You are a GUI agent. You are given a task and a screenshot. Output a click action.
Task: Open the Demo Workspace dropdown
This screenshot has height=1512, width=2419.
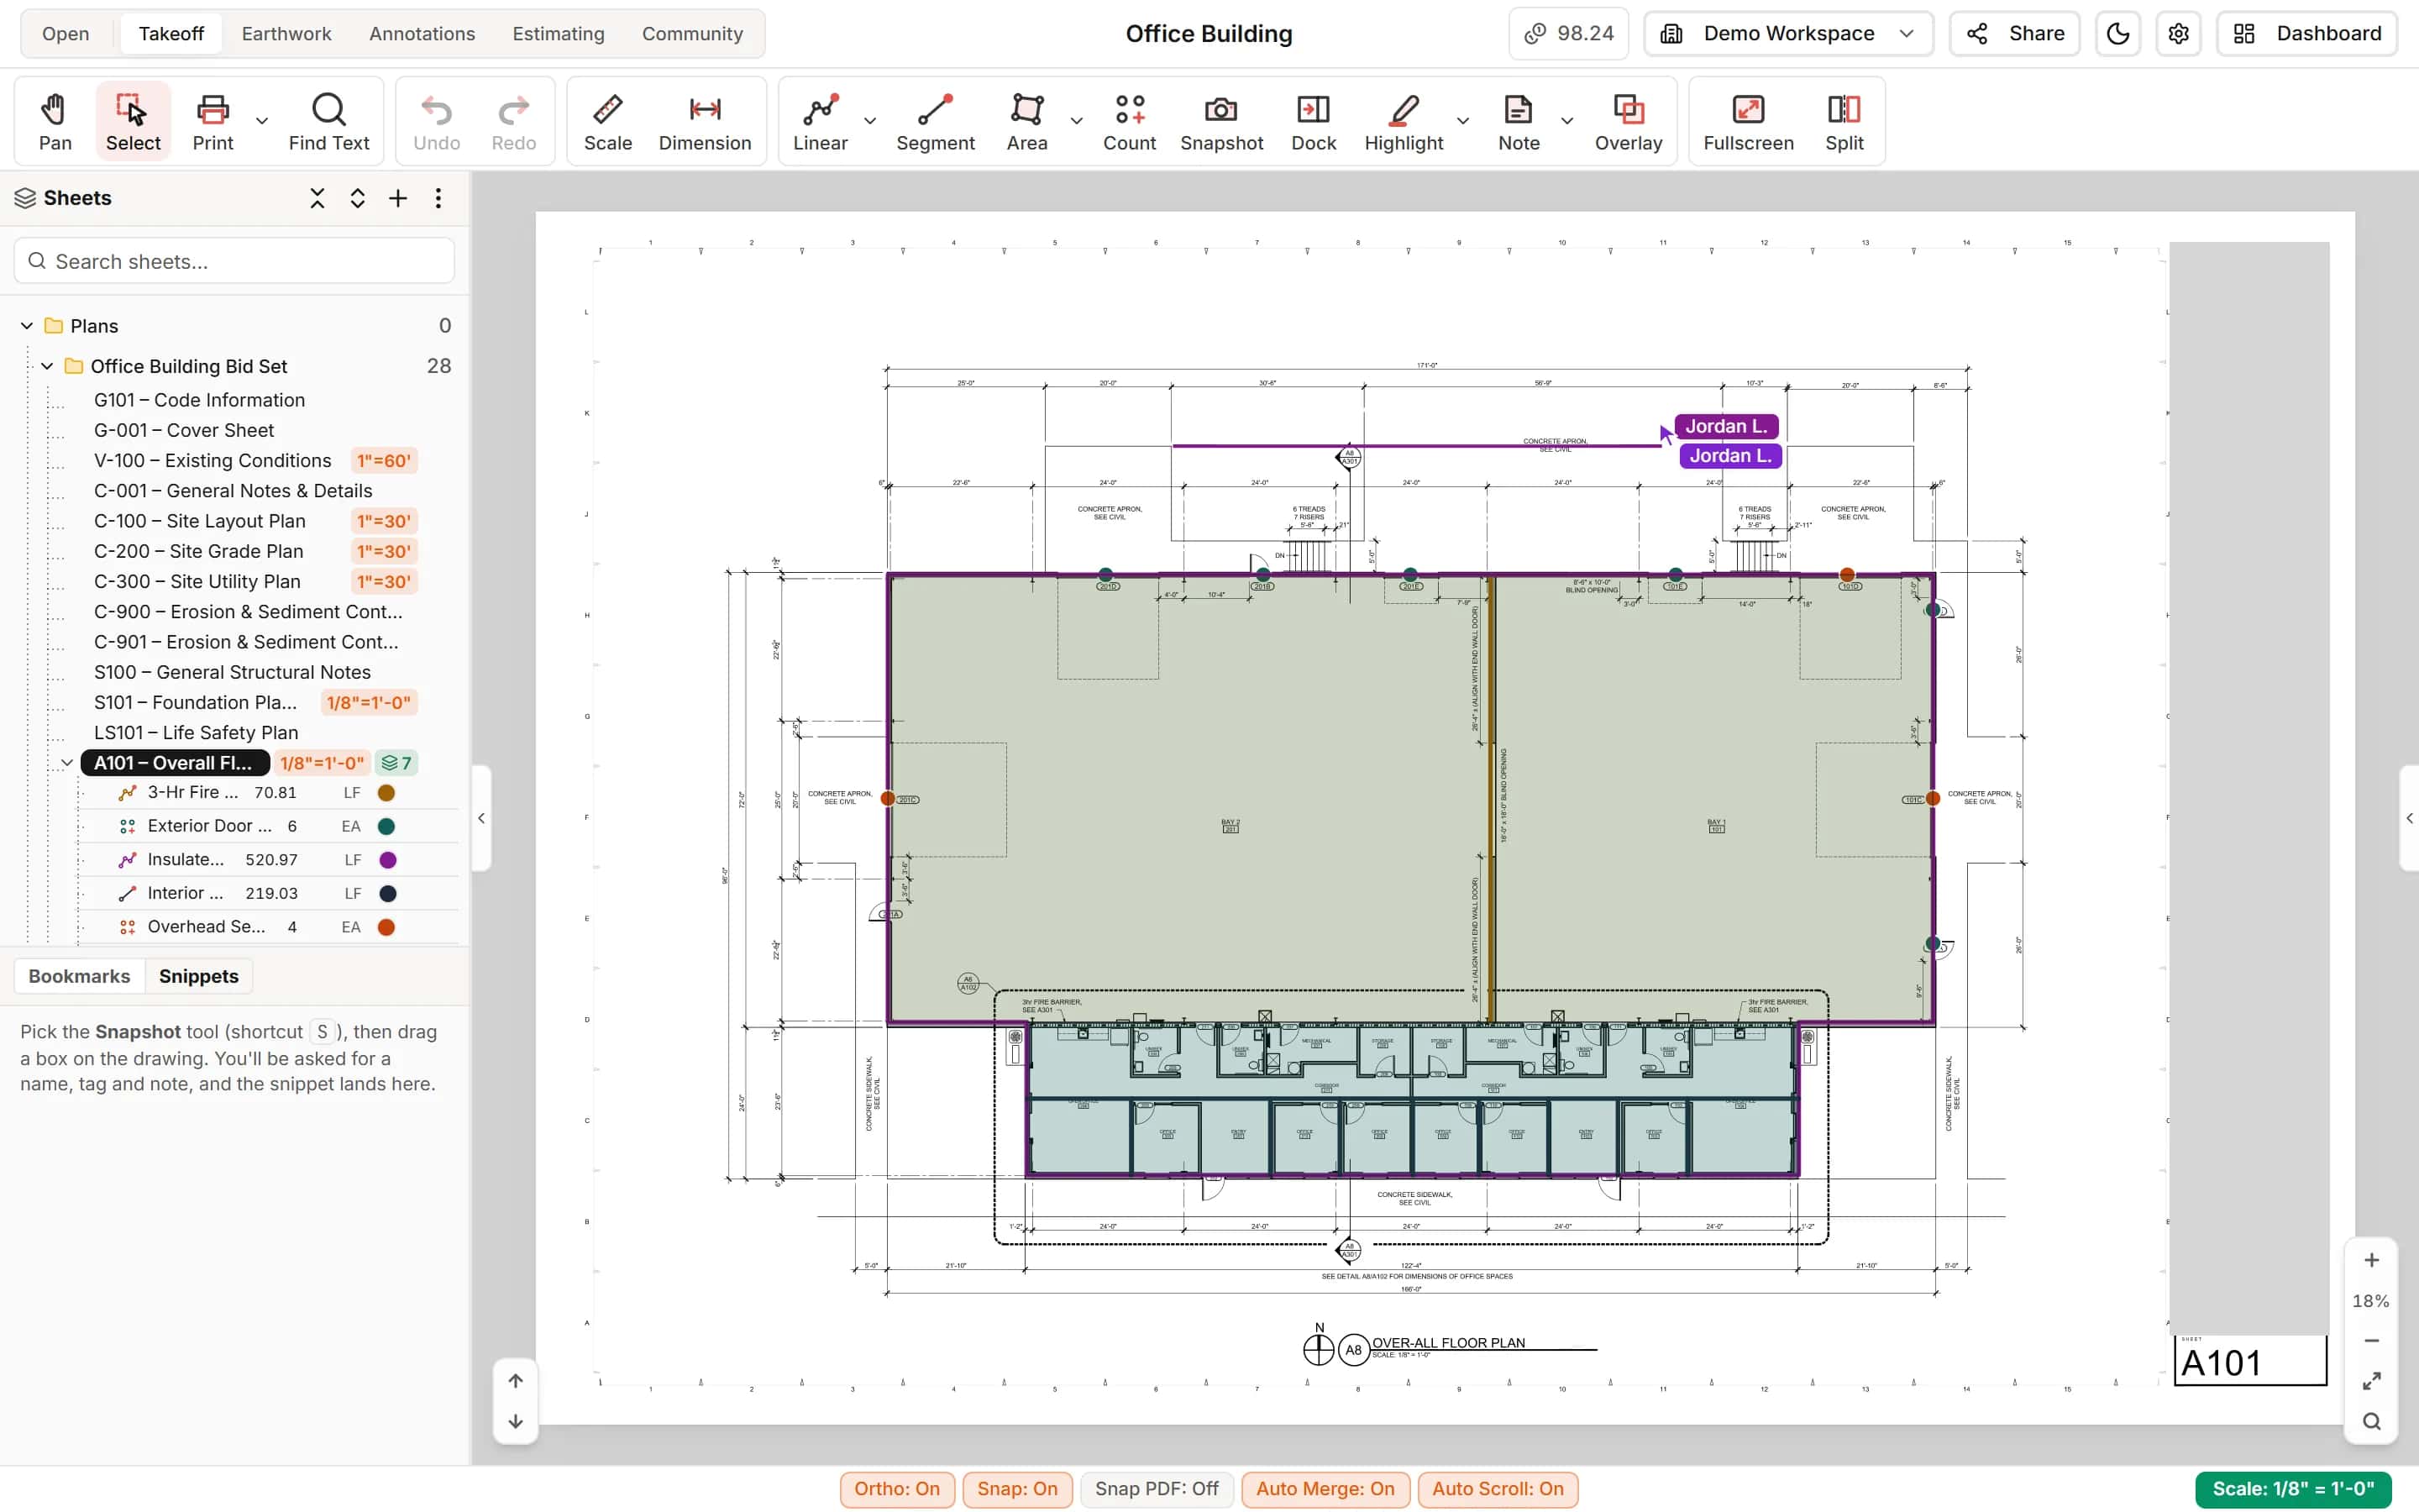tap(1788, 33)
